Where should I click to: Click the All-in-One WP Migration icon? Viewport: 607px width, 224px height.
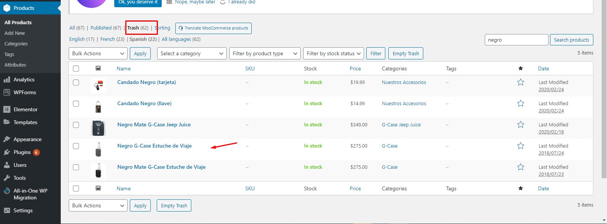(7, 191)
